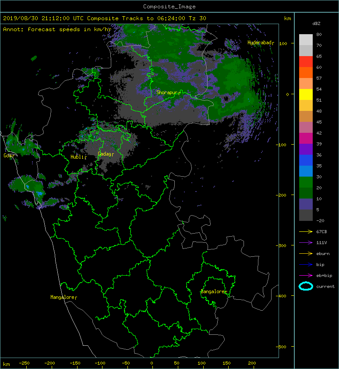Click the 100 y-axis tick label
339x369 pixels.
pos(283,43)
